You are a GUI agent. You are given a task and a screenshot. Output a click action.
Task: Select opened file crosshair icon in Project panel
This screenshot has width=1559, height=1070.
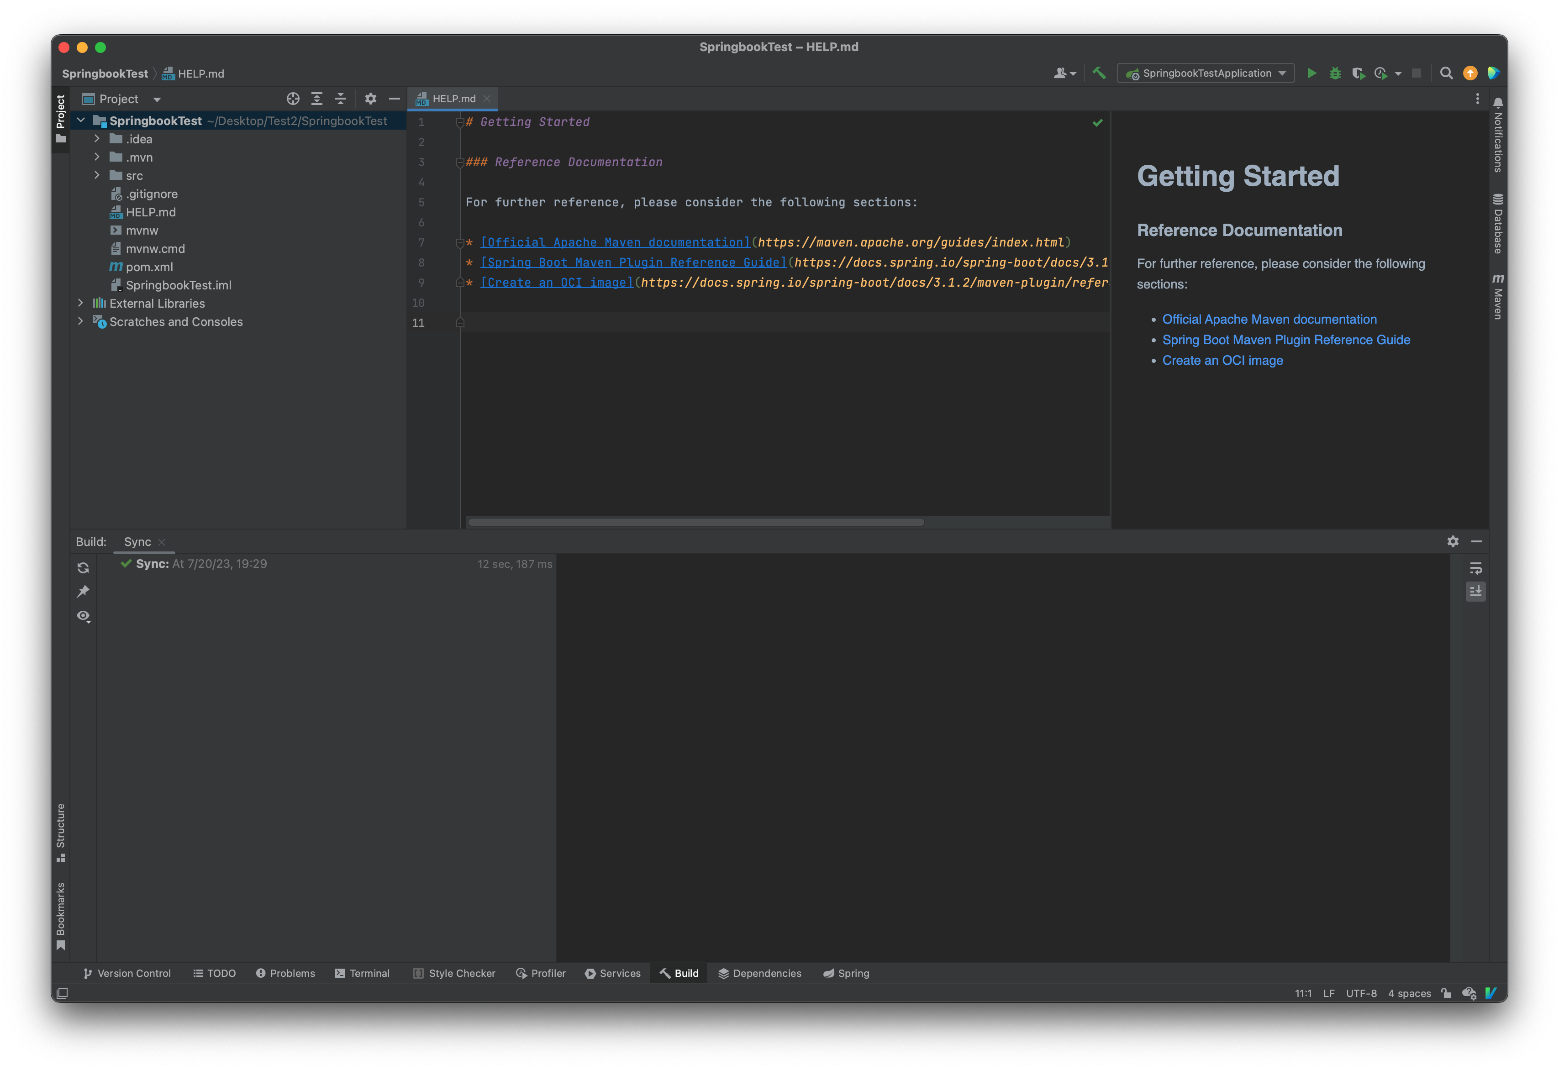[x=292, y=99]
